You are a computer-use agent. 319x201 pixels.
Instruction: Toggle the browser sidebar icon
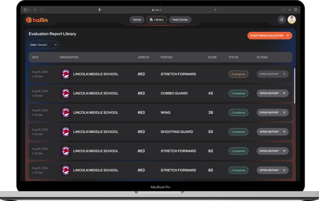[x=26, y=10]
